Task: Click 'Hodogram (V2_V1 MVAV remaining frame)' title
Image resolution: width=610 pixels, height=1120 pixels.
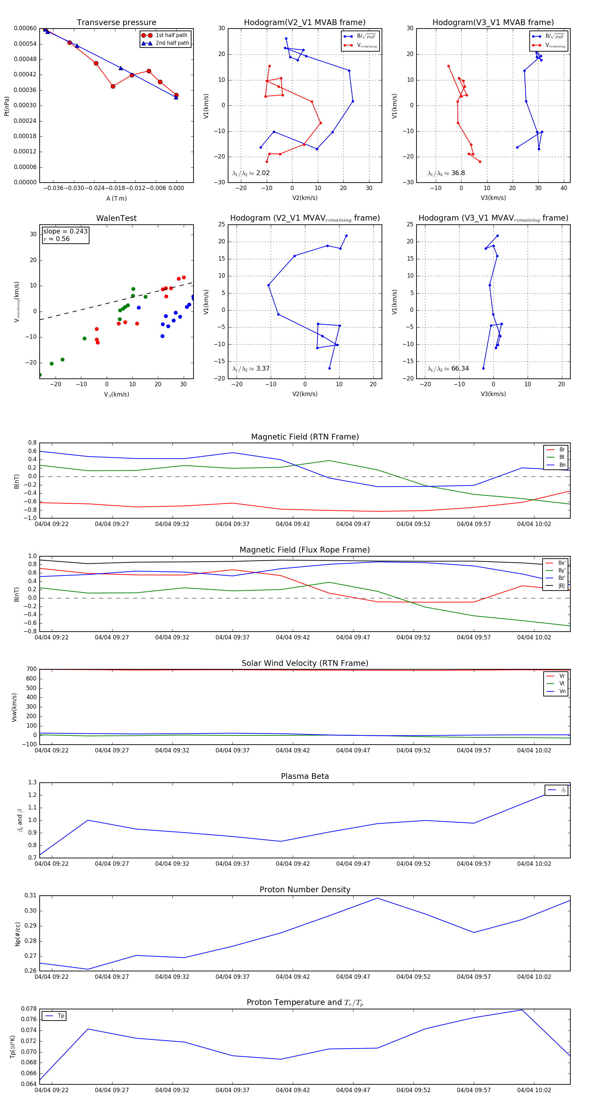Action: point(305,218)
